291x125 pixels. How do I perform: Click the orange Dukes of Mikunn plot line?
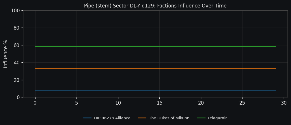coord(155,69)
